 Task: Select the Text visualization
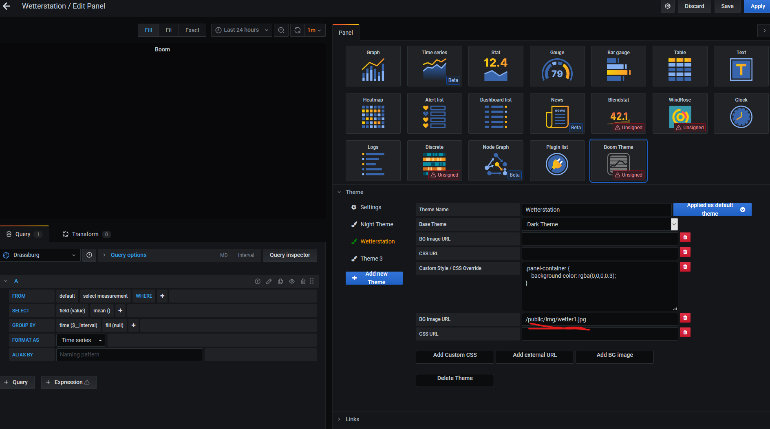point(741,66)
